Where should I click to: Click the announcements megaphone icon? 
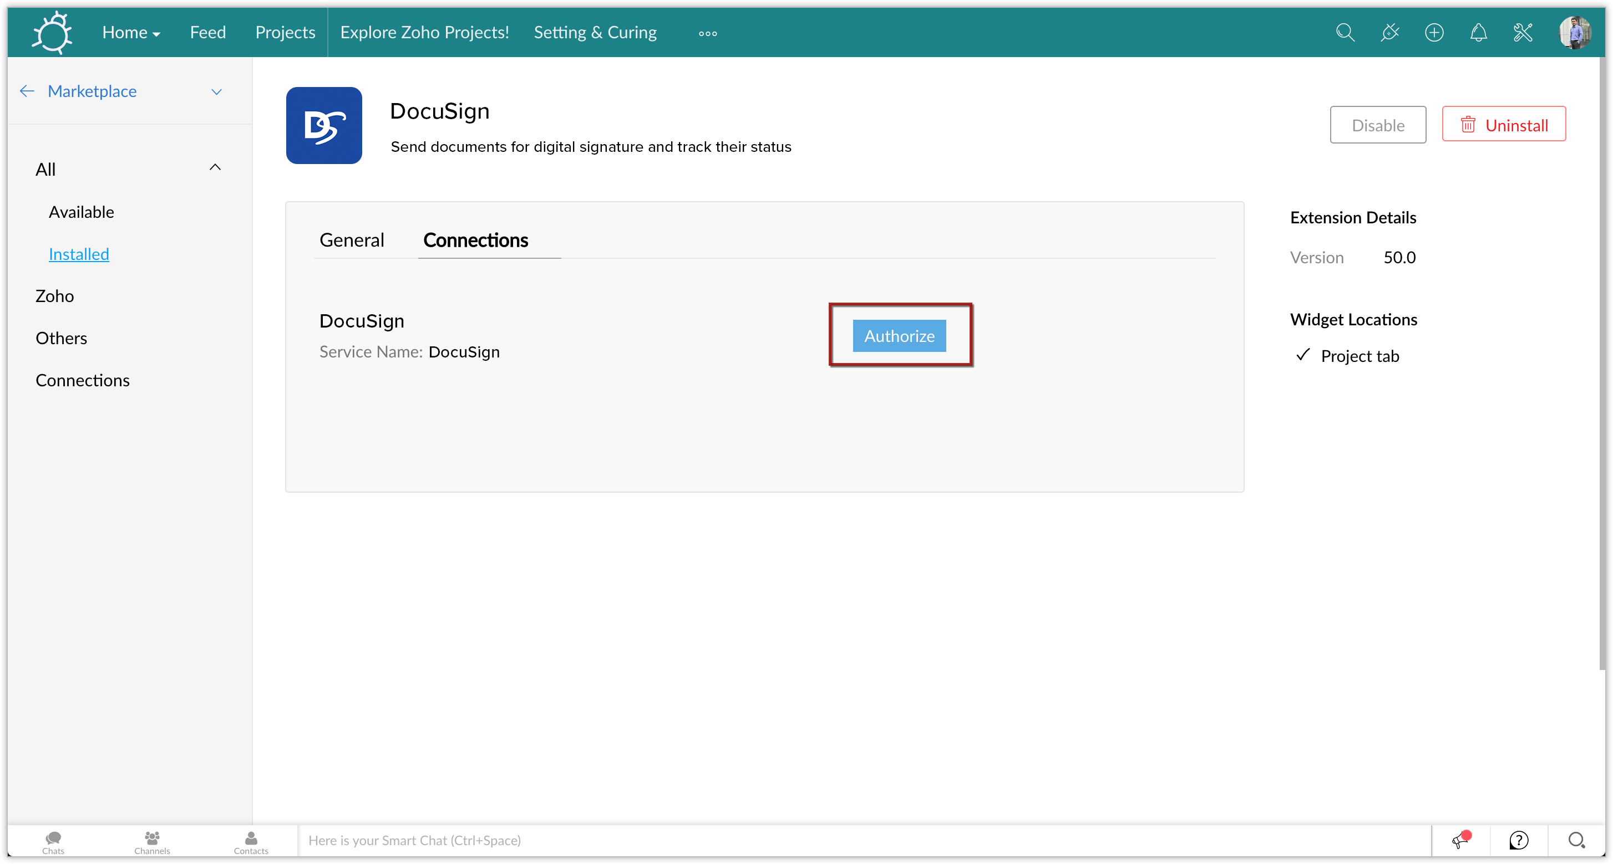pos(1461,840)
